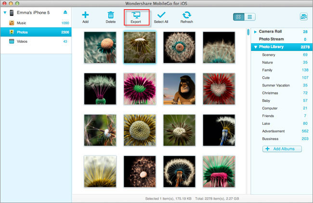Open the Photo Stream album
The height and width of the screenshot is (203, 313).
pyautogui.click(x=282, y=39)
